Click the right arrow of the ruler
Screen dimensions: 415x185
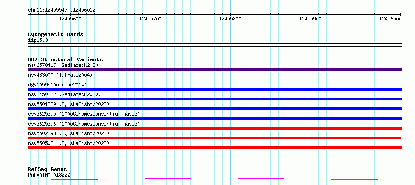point(401,14)
